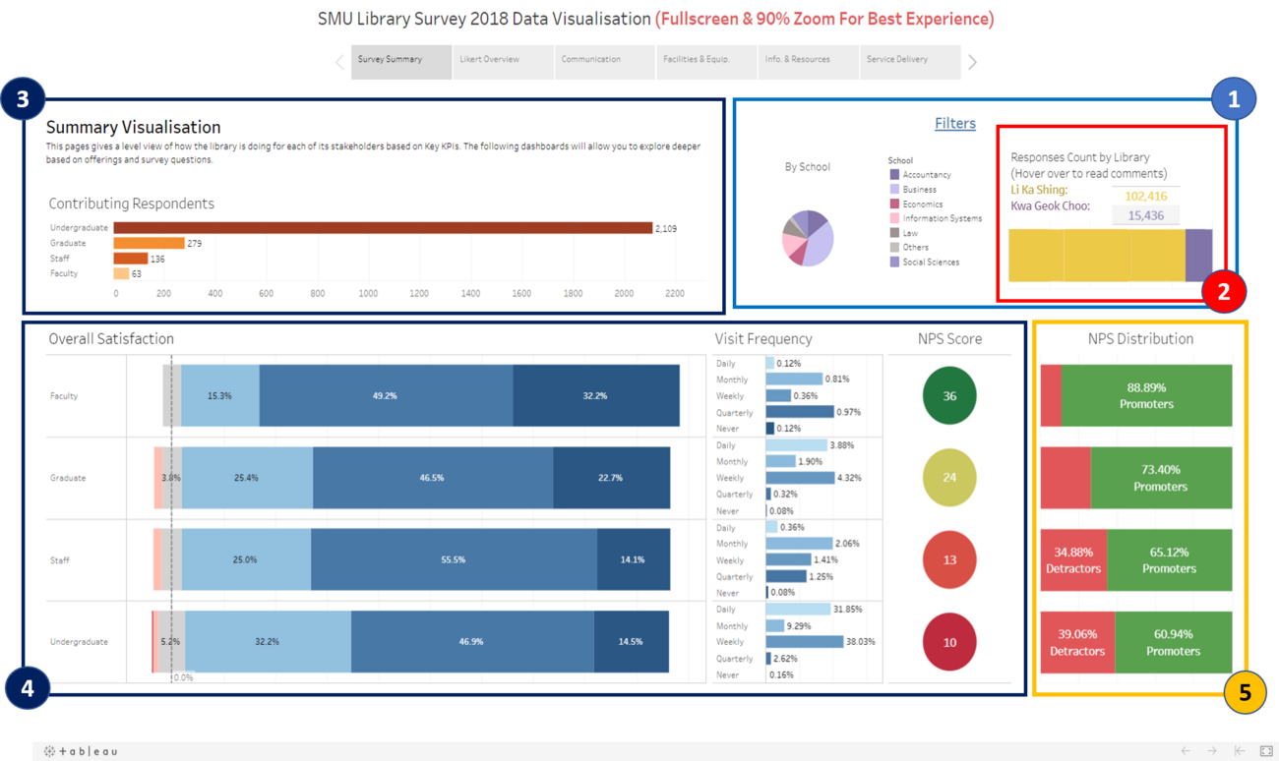Select the Accountancy legend swatch

click(x=894, y=175)
